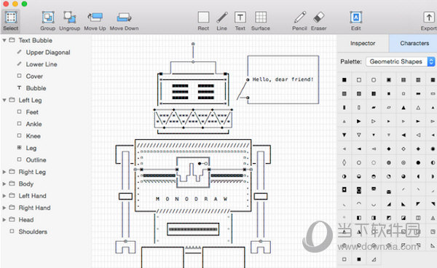Click the Ungroup toolbar icon
This screenshot has height=268, width=437.
[70, 20]
